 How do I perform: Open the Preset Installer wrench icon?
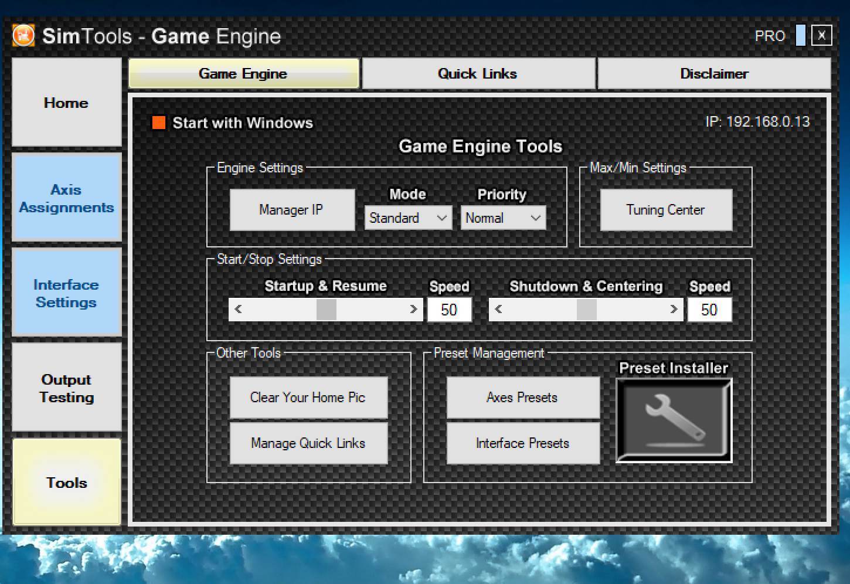[674, 420]
